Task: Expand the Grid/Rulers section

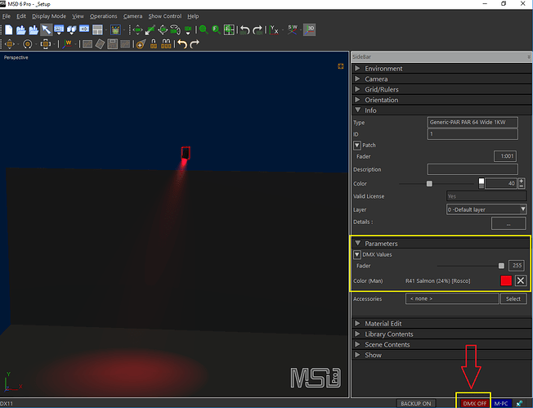Action: (357, 89)
